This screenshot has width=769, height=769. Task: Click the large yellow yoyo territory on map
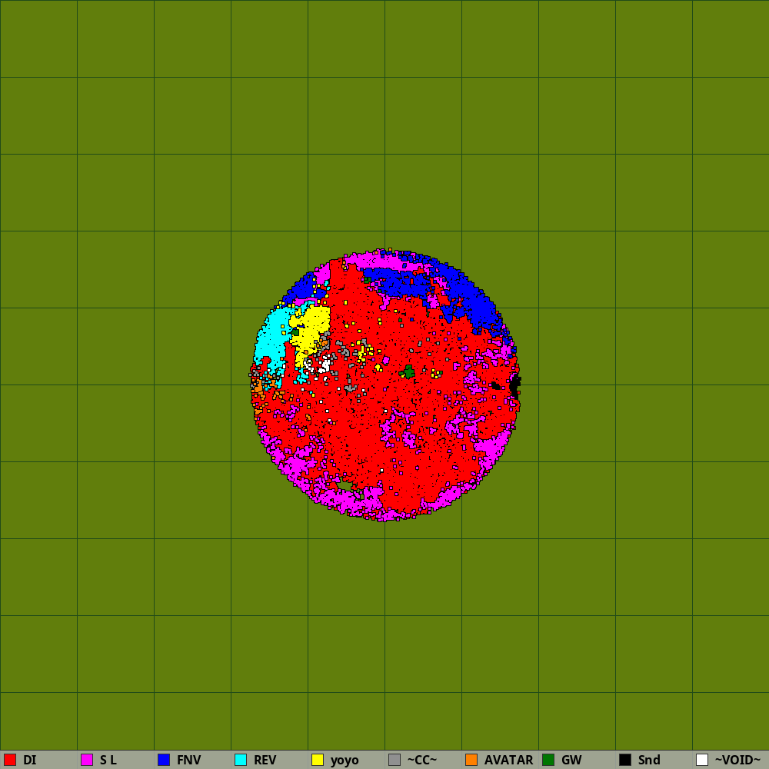coord(311,331)
